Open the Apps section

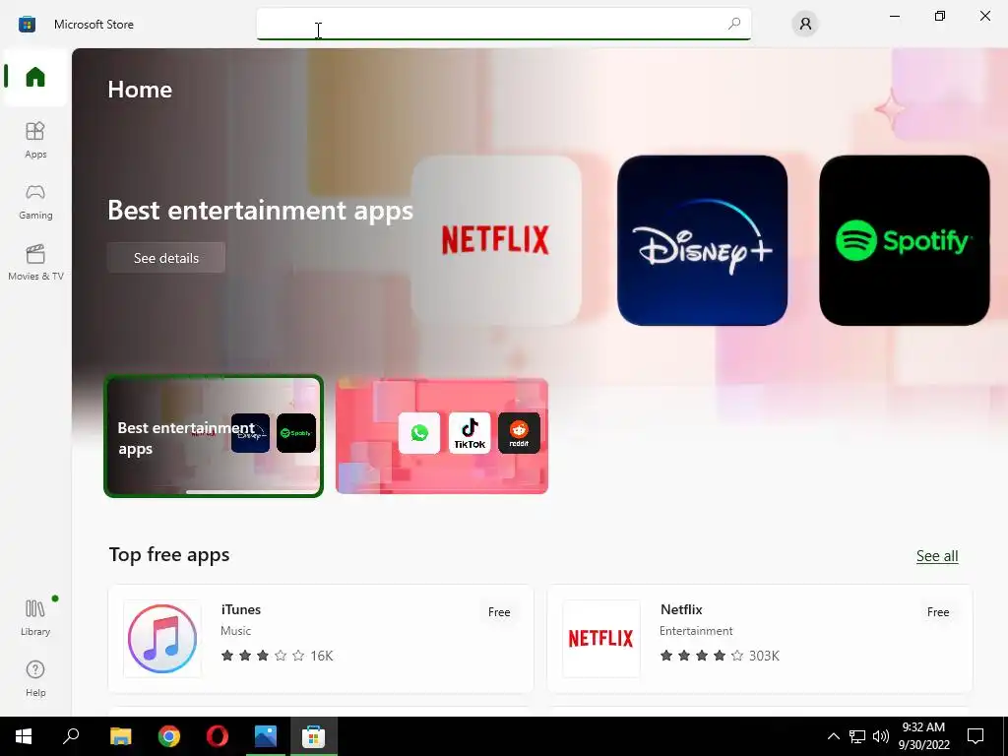pos(35,140)
